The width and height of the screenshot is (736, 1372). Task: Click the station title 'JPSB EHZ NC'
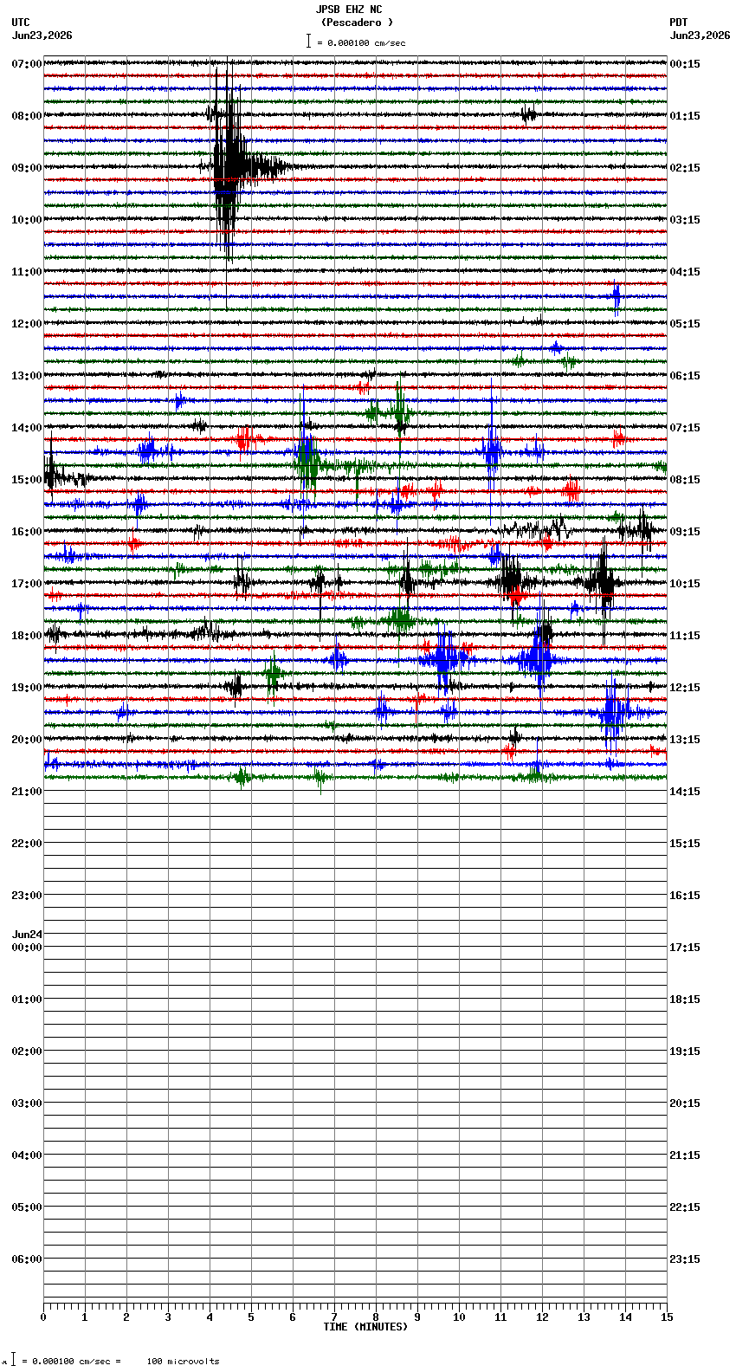click(x=349, y=10)
